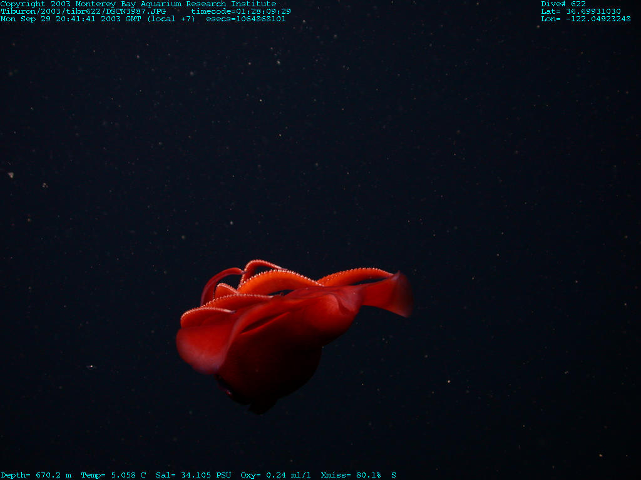Click the Lon= -122.04923248 readout

(586, 19)
